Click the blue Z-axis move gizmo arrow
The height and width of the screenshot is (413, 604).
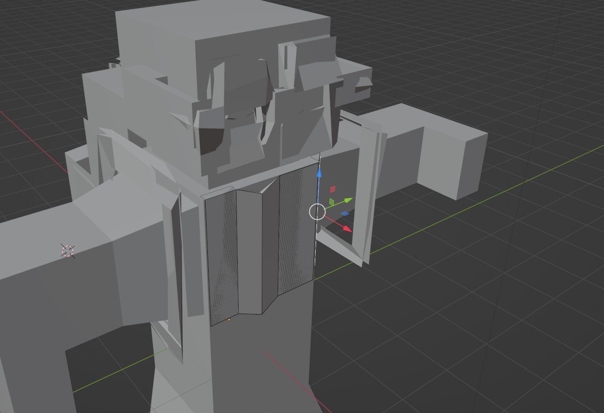coord(319,172)
